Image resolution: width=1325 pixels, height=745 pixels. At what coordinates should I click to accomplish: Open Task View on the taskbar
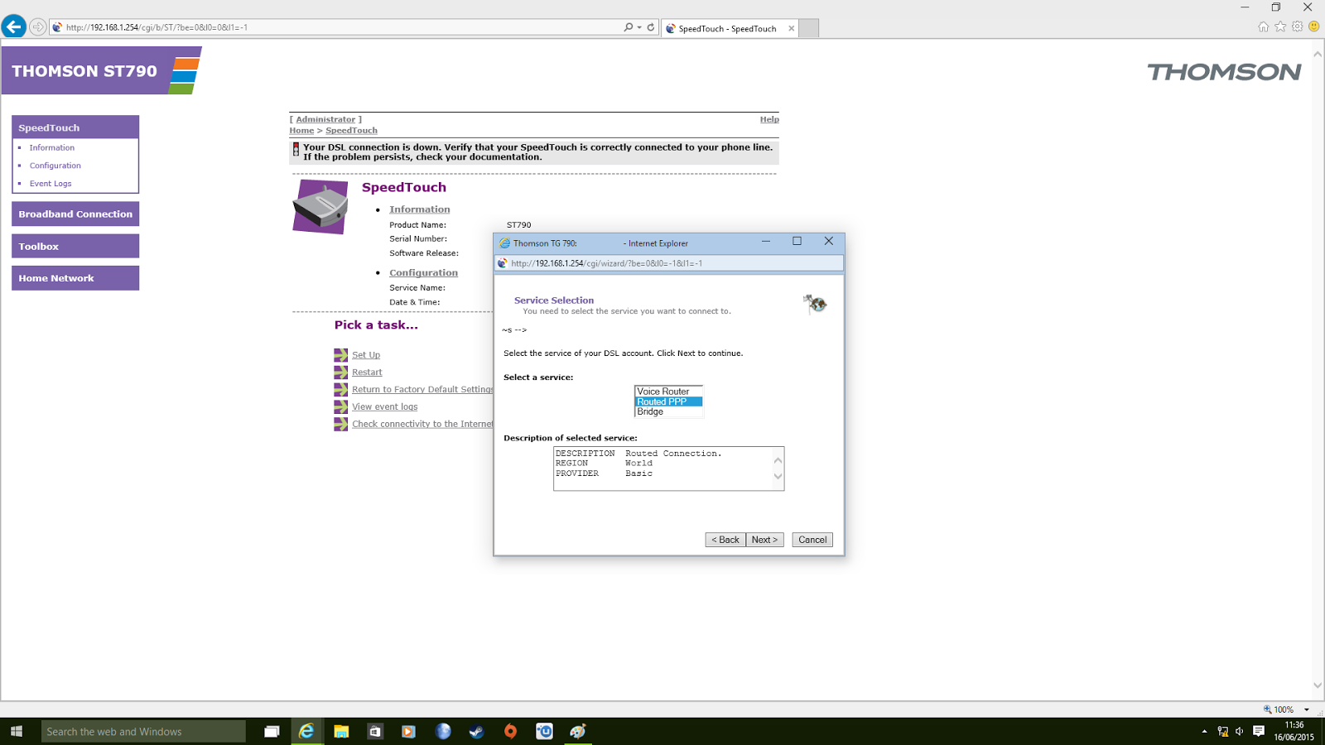pos(272,732)
